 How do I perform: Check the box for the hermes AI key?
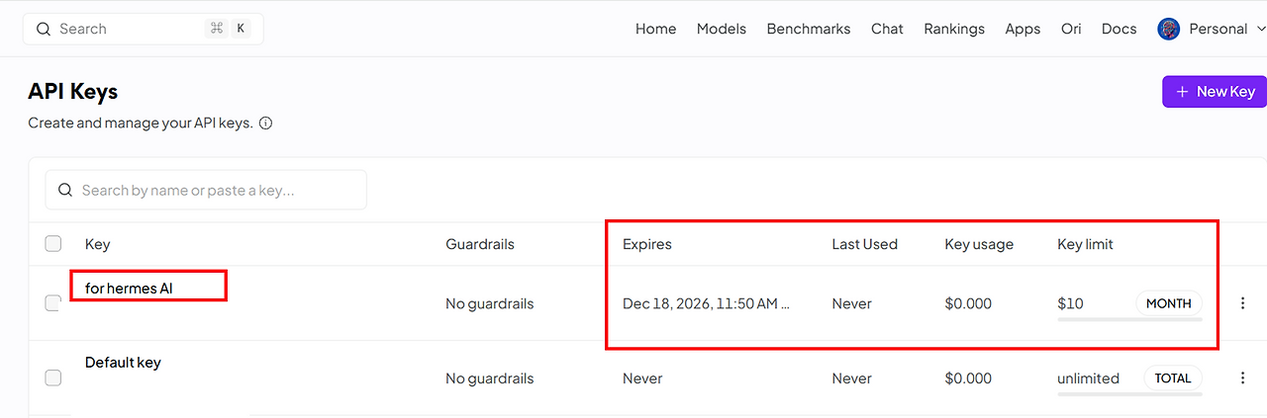pos(53,303)
